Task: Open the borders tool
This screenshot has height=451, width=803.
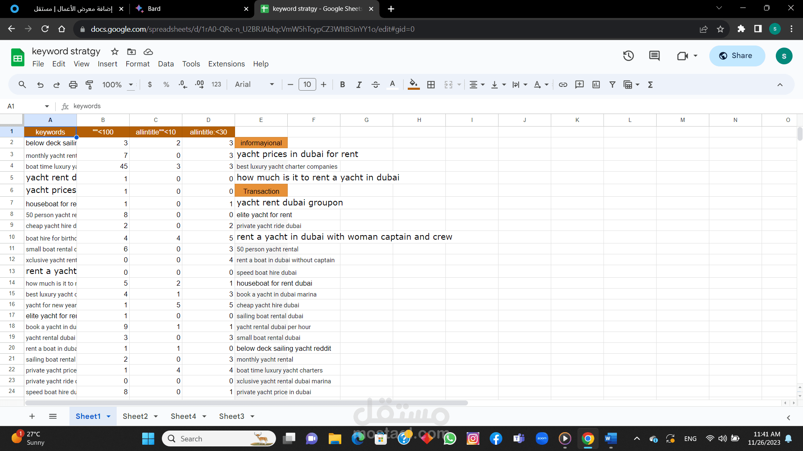Action: tap(431, 85)
